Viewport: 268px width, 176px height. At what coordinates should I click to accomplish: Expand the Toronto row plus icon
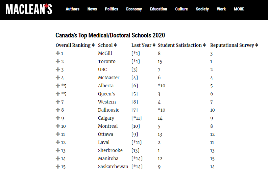tap(58, 61)
